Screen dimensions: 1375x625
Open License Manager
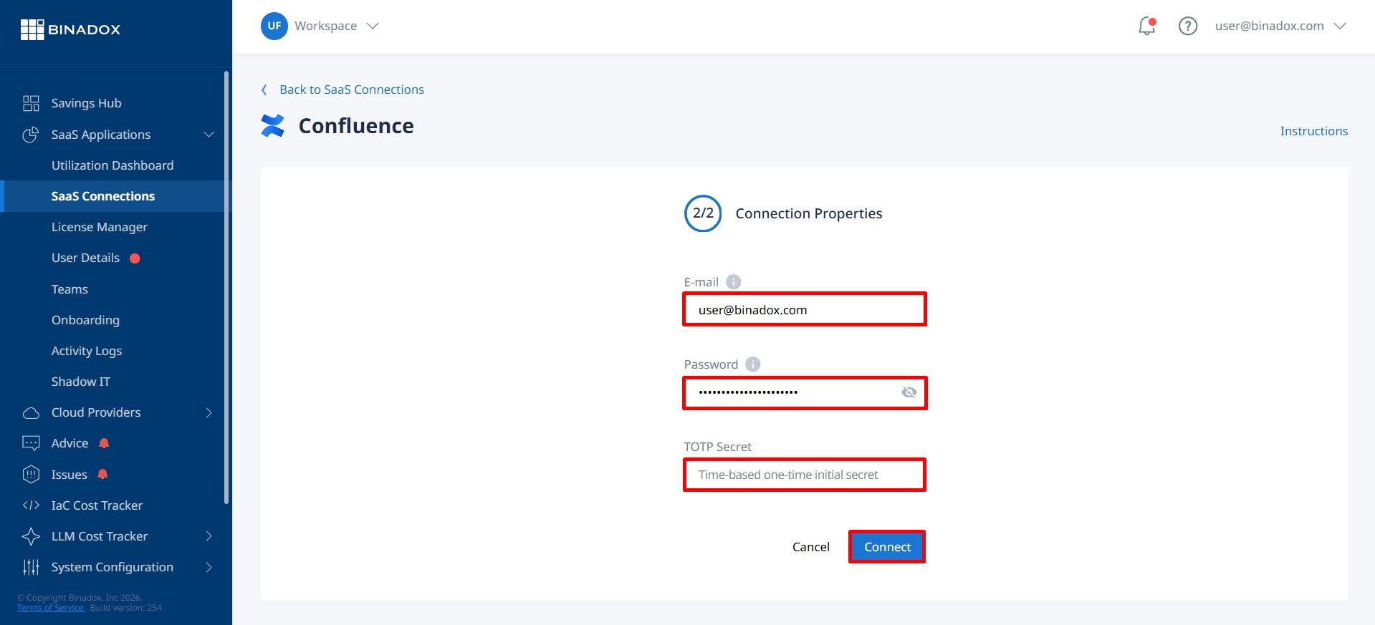[x=100, y=227]
